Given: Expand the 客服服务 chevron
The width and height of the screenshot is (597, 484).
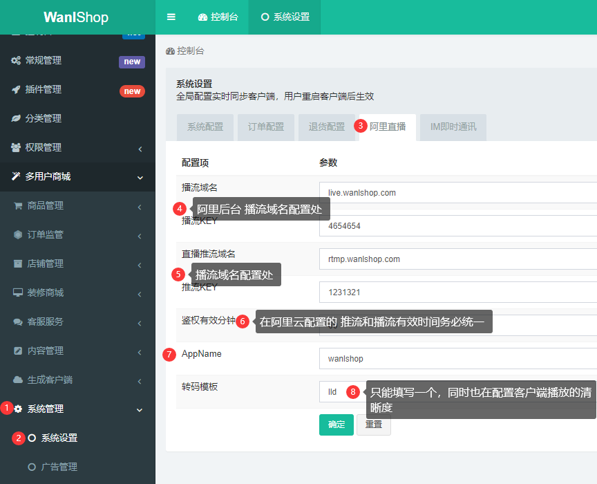Looking at the screenshot, I should point(140,323).
